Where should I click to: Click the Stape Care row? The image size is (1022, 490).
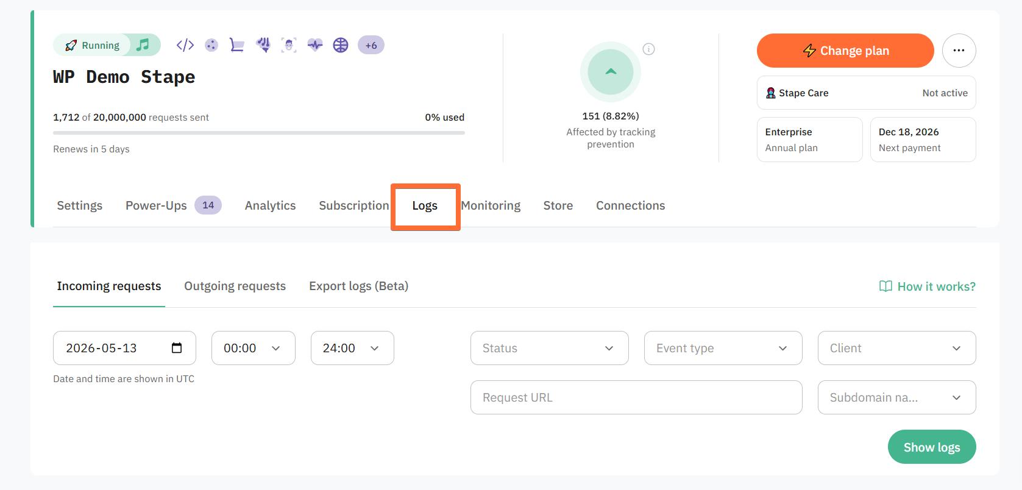[x=867, y=93]
